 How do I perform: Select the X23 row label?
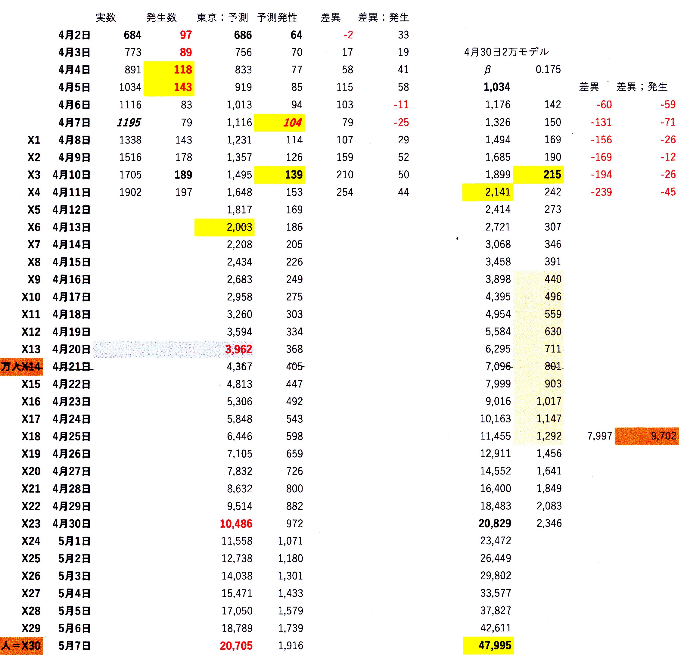point(31,524)
